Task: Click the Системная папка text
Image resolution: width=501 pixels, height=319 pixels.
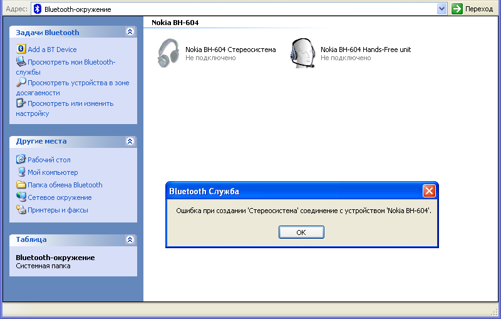Action: pyautogui.click(x=43, y=266)
